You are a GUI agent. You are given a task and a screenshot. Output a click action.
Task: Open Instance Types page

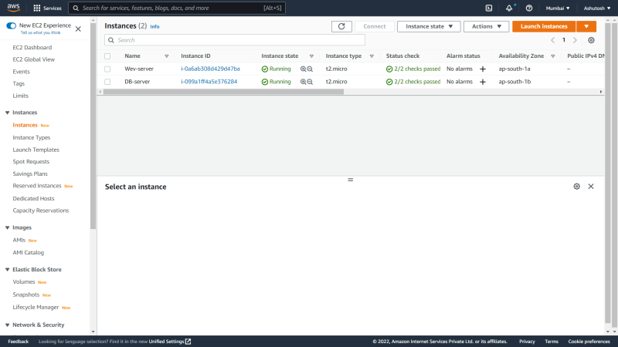[32, 138]
